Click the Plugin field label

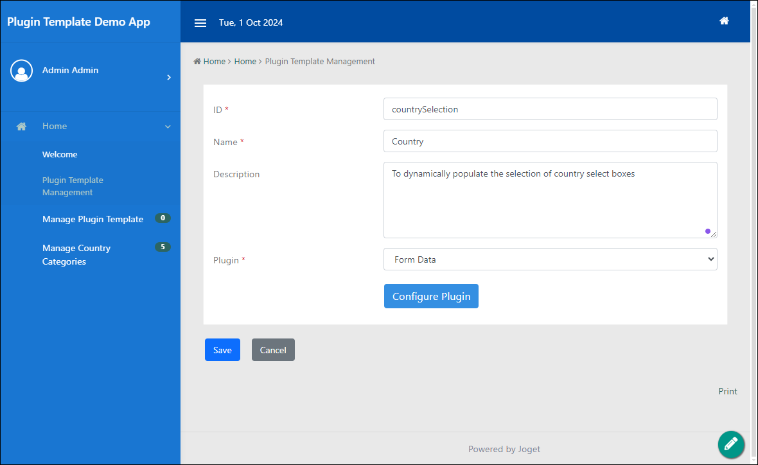pyautogui.click(x=225, y=260)
